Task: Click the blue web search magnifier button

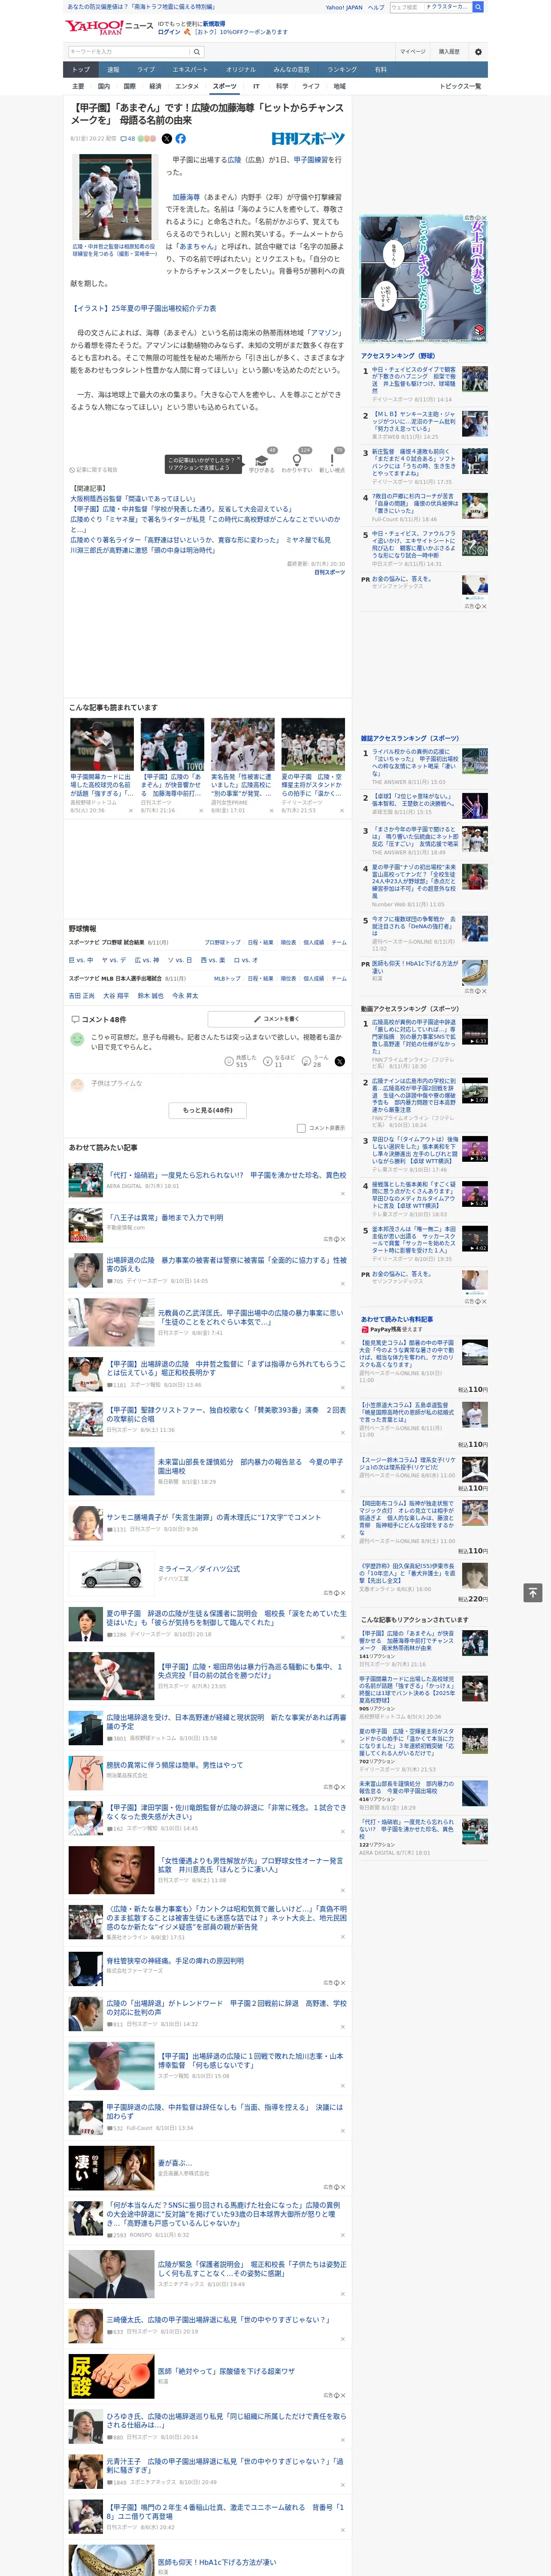Action: point(478,7)
